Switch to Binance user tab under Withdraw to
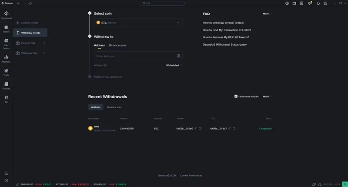This screenshot has width=348, height=187. pyautogui.click(x=117, y=45)
